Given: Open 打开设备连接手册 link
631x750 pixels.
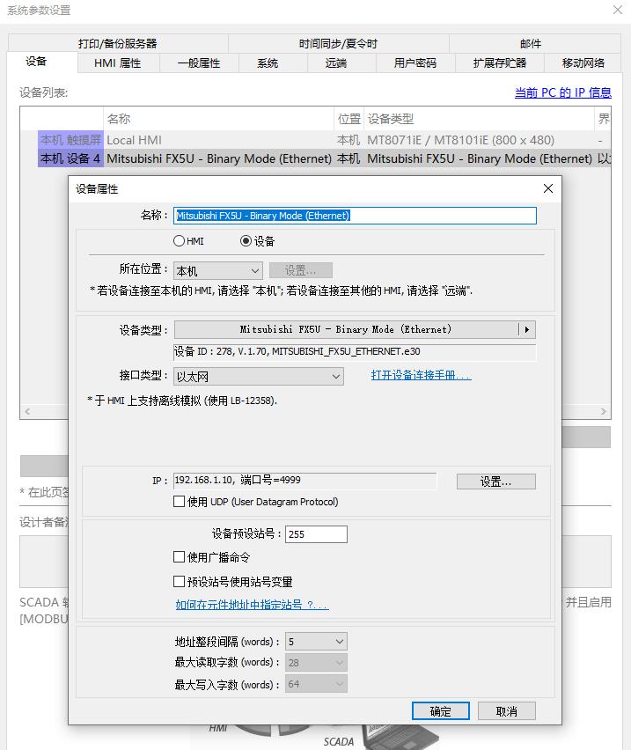Looking at the screenshot, I should 421,375.
